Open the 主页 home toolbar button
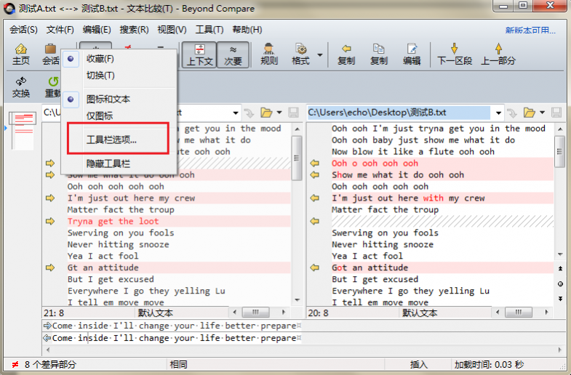Screen dimensions: 571x375 (21, 55)
